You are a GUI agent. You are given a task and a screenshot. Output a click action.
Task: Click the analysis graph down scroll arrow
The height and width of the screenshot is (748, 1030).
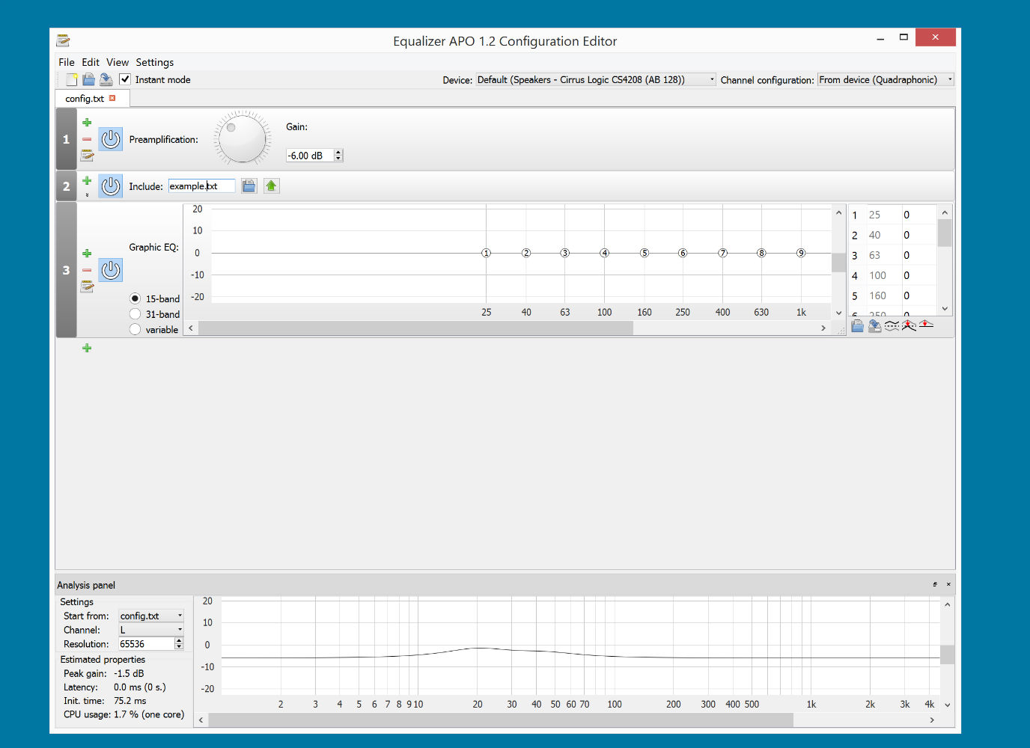(947, 705)
